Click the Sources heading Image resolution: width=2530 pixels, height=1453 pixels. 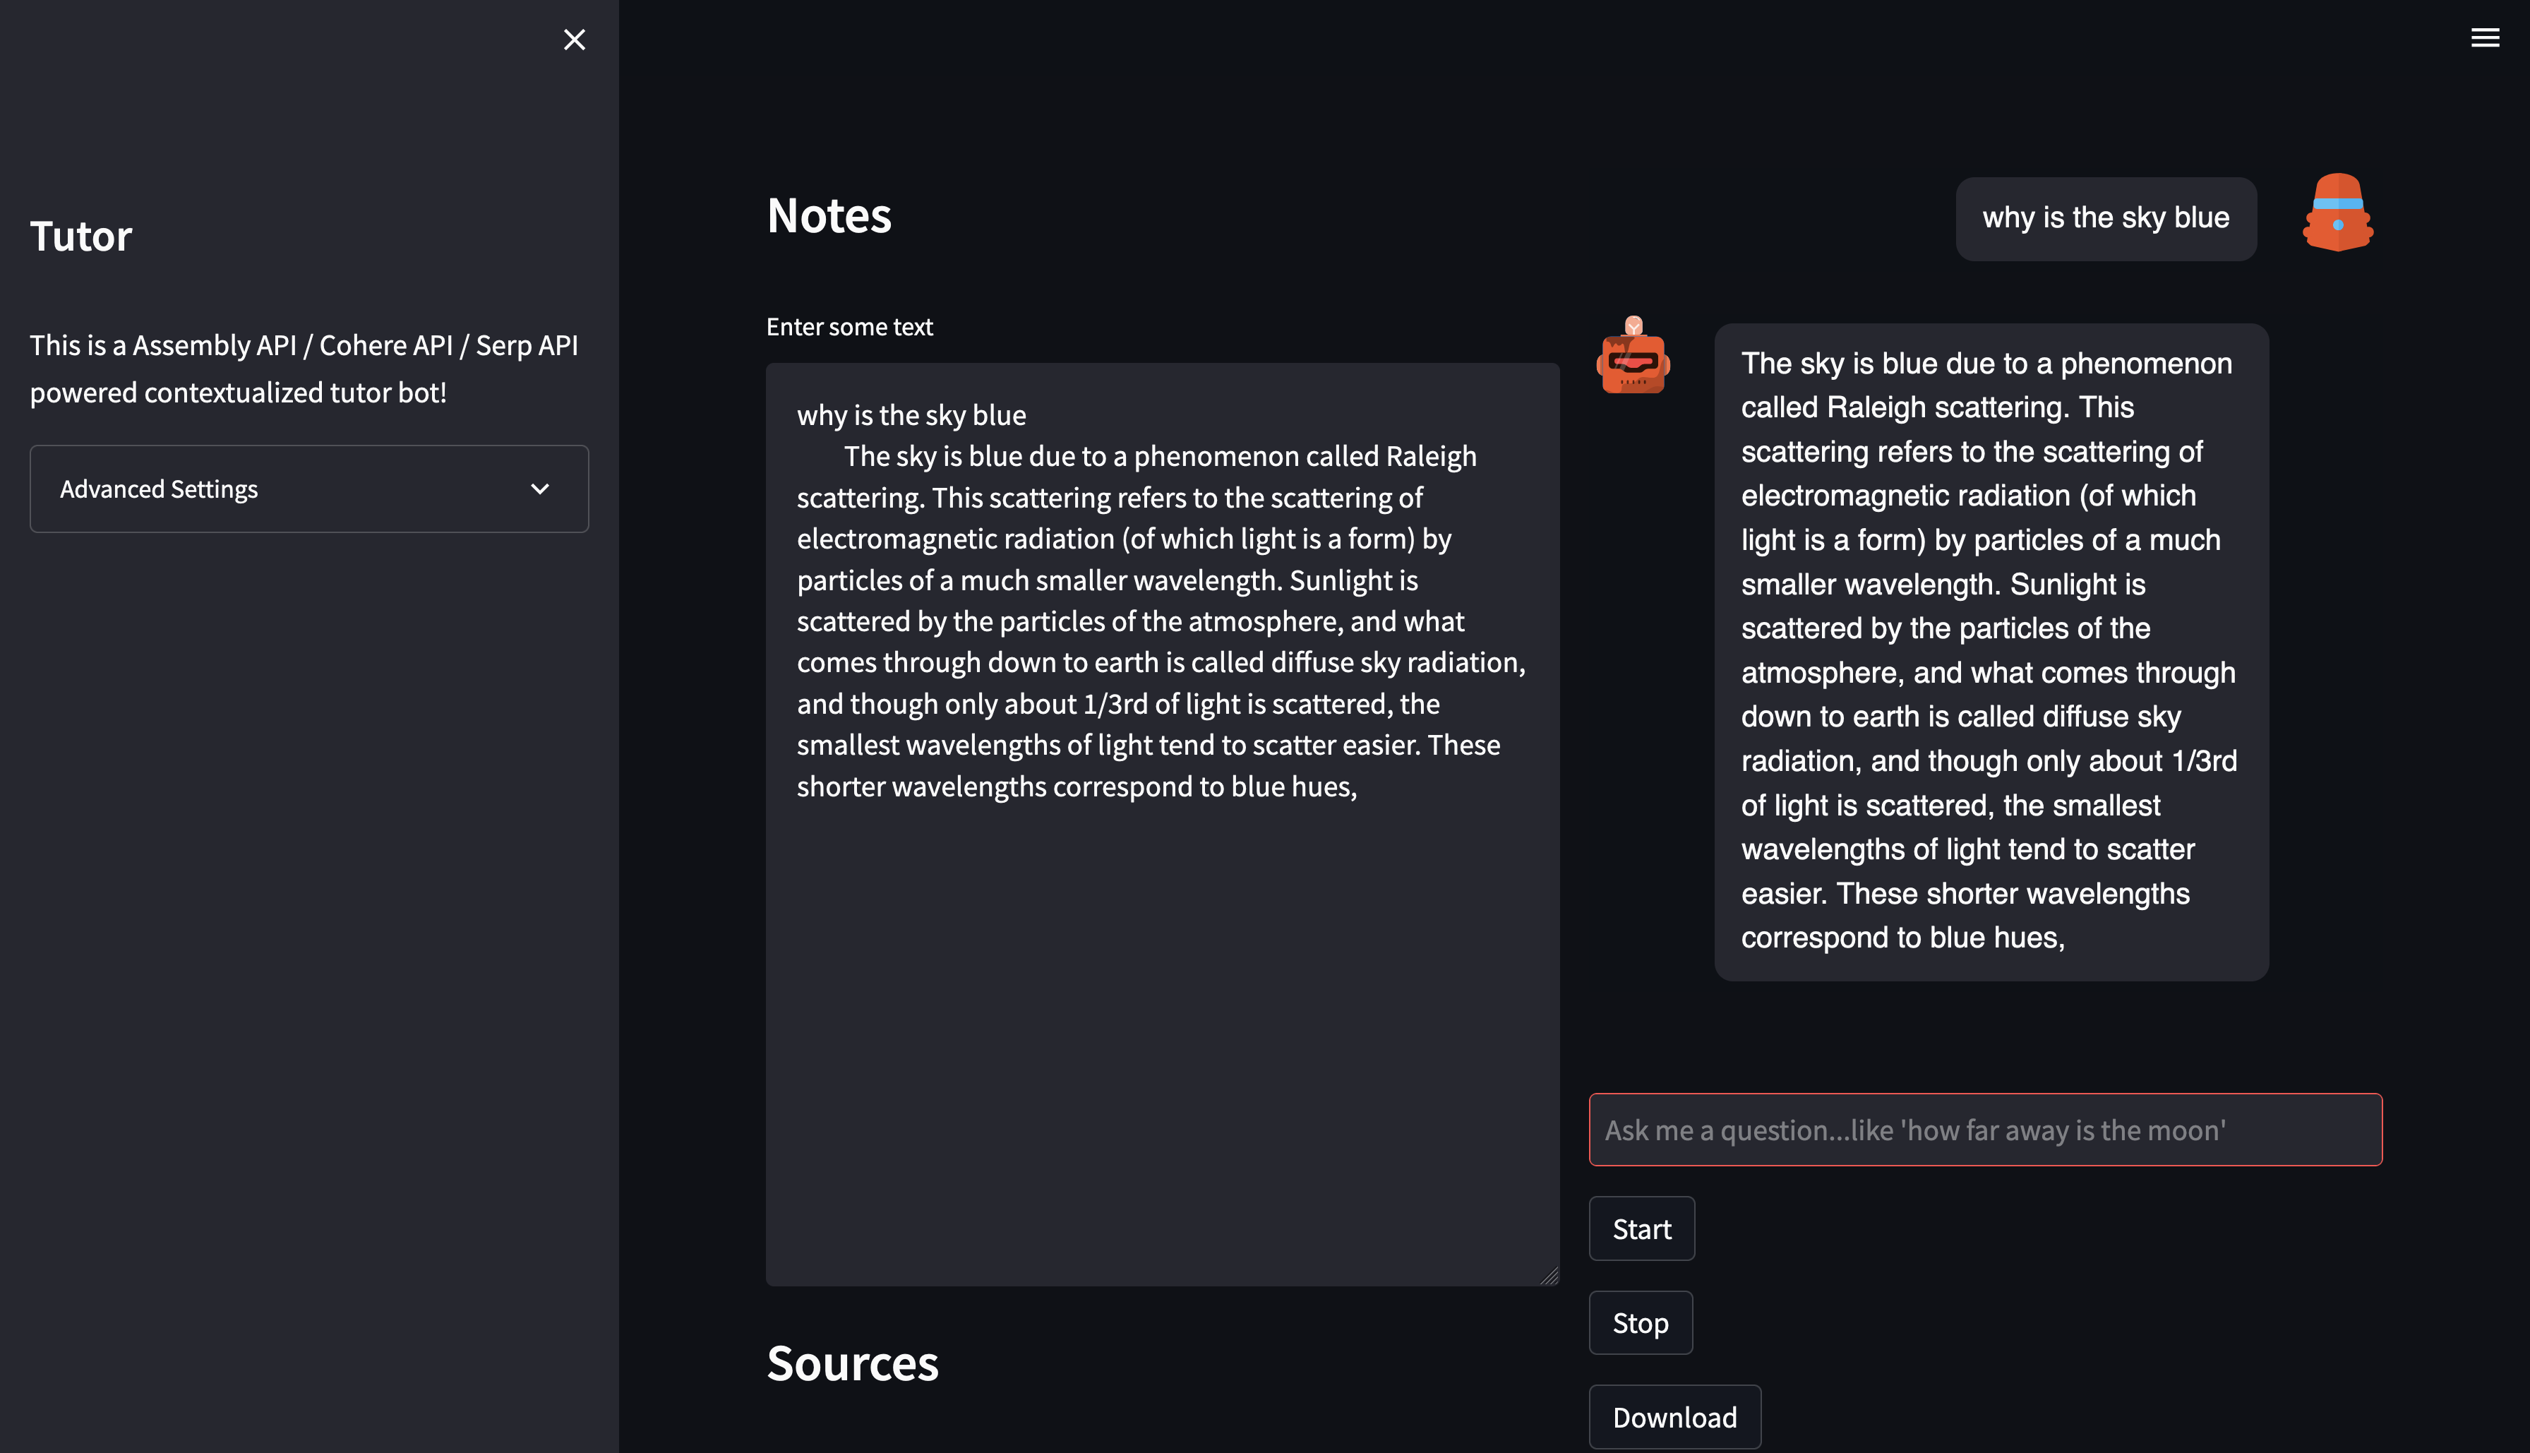pyautogui.click(x=852, y=1363)
